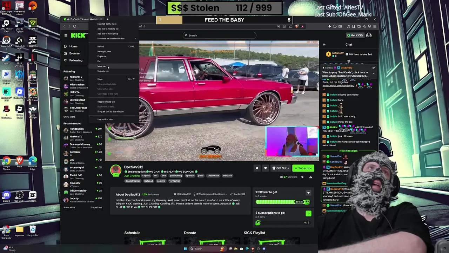Click the Get KICKs button

[355, 35]
